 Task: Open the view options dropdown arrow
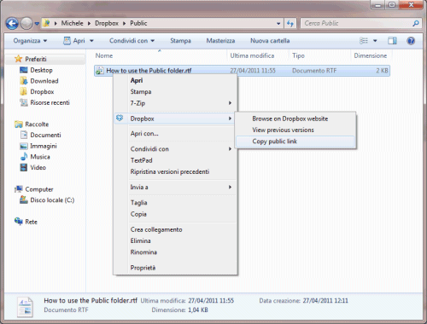pyautogui.click(x=375, y=41)
